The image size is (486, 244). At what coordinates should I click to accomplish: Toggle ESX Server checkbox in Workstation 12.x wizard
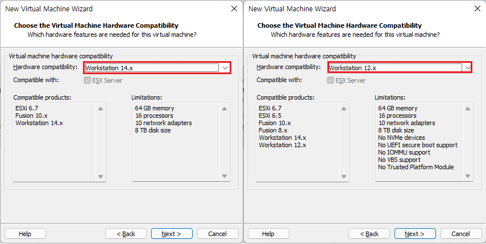[x=330, y=80]
